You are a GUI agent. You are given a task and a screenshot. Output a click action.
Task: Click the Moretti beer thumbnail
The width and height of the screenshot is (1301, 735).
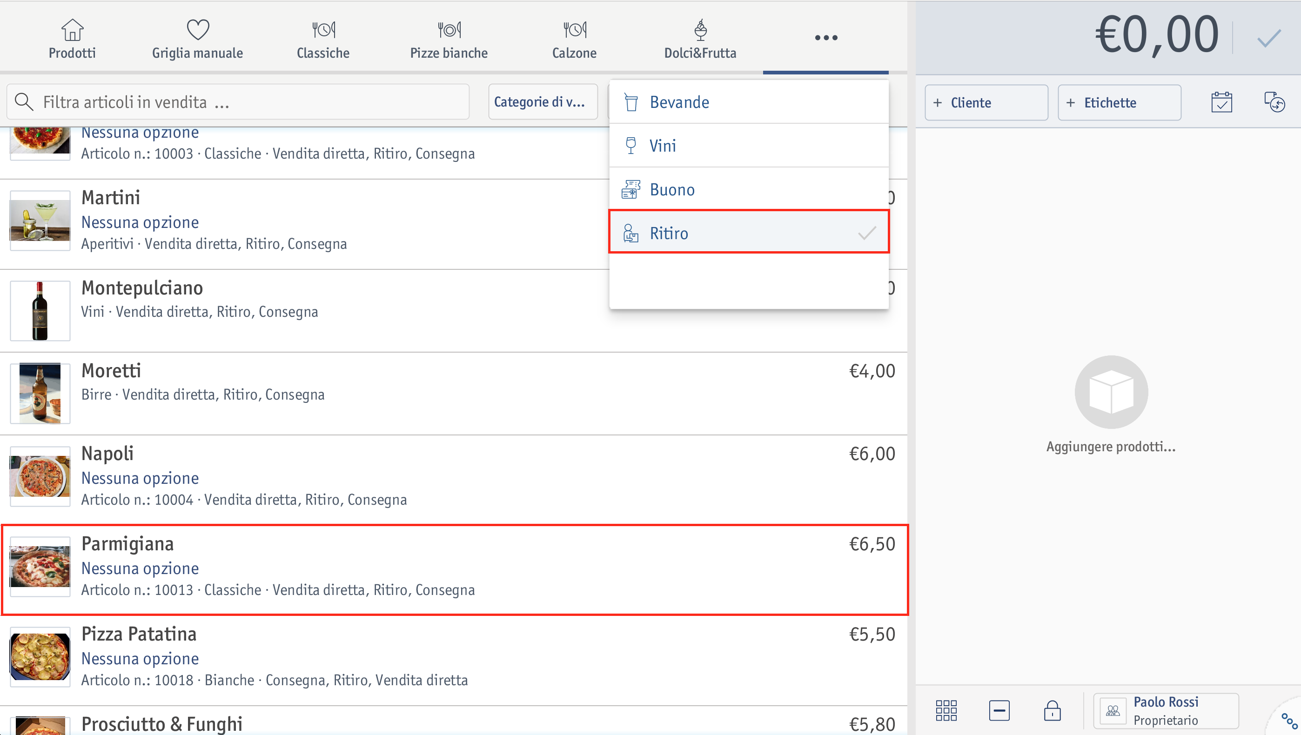click(40, 394)
